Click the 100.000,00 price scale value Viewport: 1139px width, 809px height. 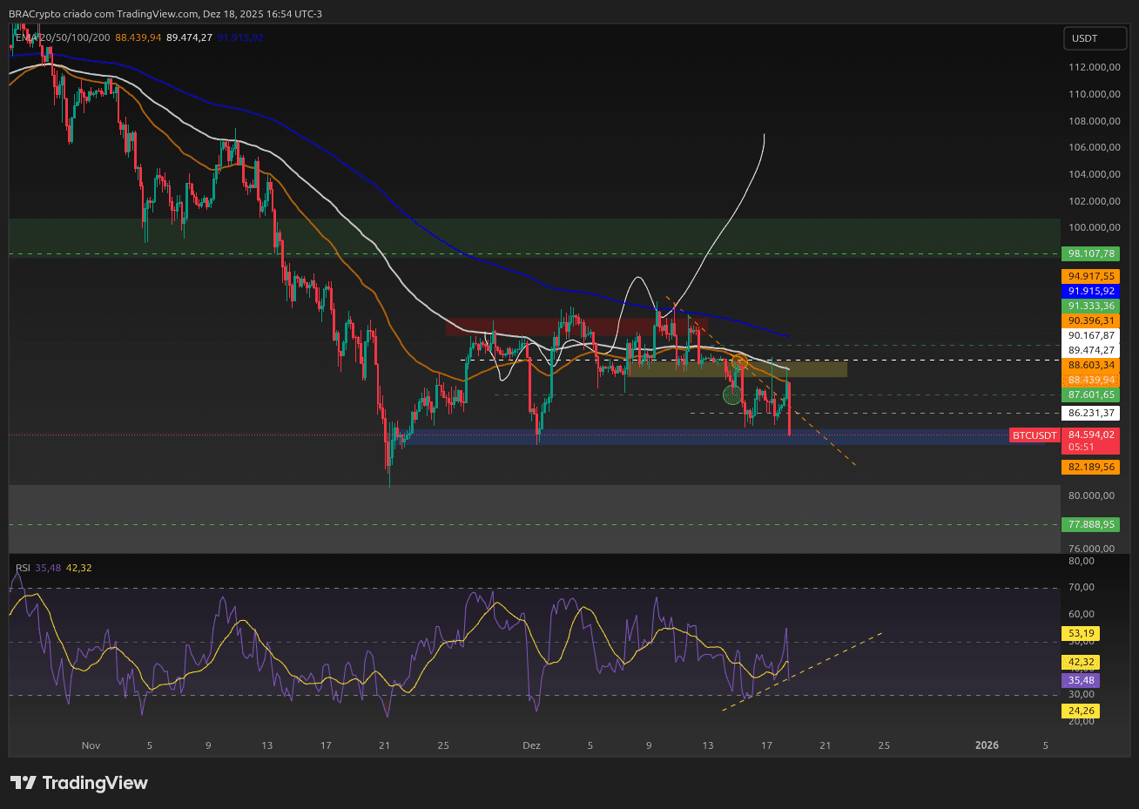(1094, 227)
